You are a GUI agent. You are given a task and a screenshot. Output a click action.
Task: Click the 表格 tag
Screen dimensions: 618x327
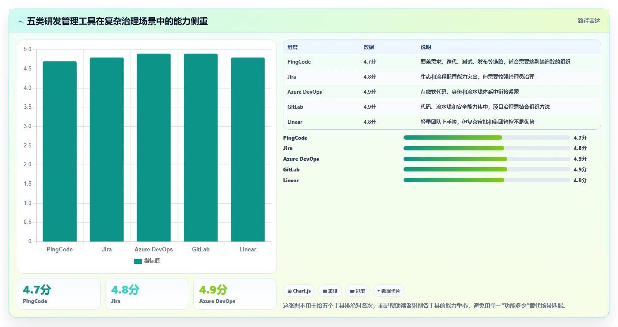pos(330,291)
